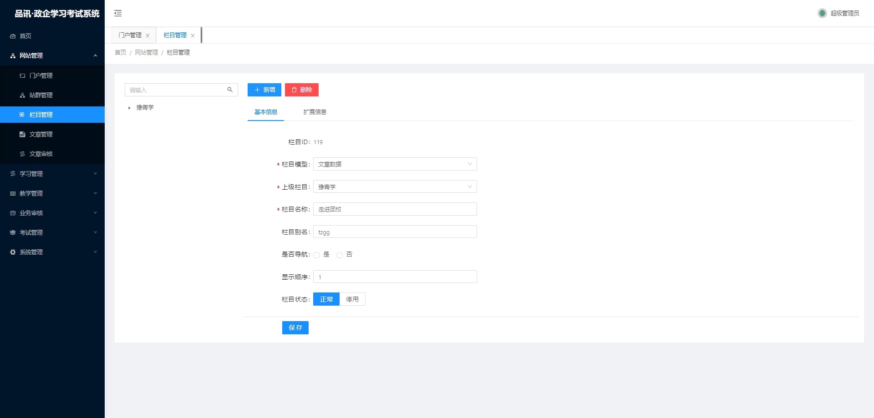Click the 门户管理 sidebar menu icon
The height and width of the screenshot is (418, 874).
22,76
